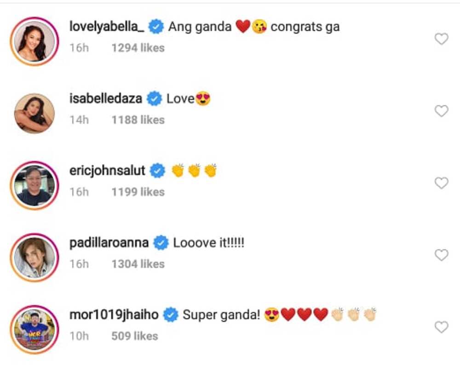Open mor1019jhaiho's profile avatar
Screen dimensions: 460x366
click(34, 329)
